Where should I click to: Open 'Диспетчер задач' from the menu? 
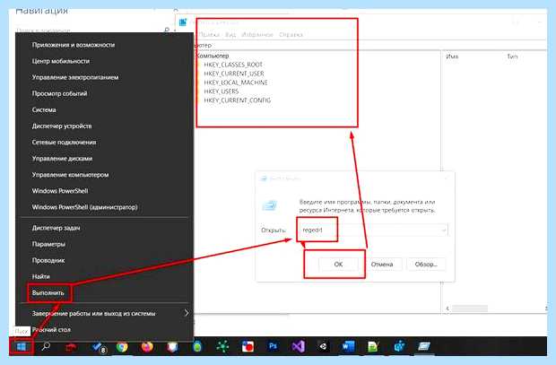pyautogui.click(x=56, y=228)
